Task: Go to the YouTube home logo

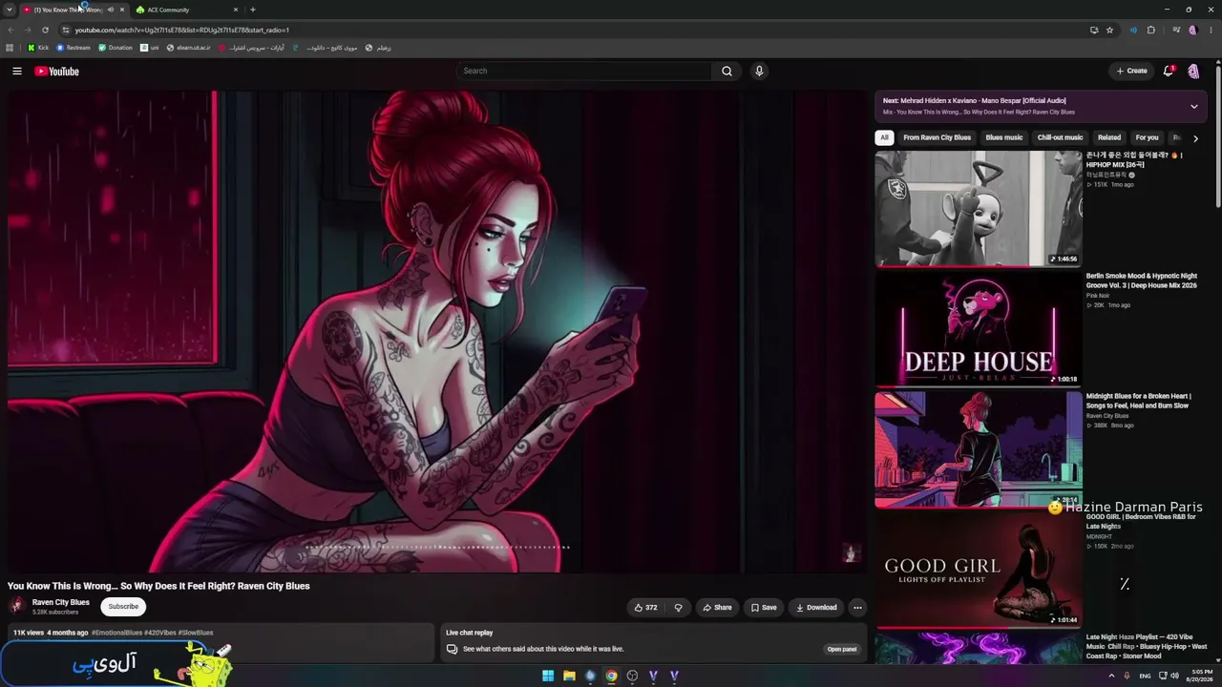Action: (56, 71)
